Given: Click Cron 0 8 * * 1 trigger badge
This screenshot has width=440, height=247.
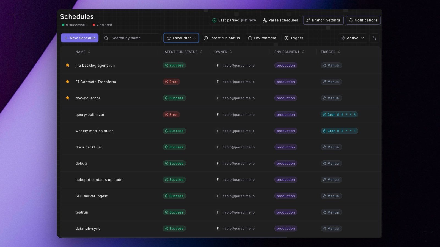Looking at the screenshot, I should (x=339, y=131).
